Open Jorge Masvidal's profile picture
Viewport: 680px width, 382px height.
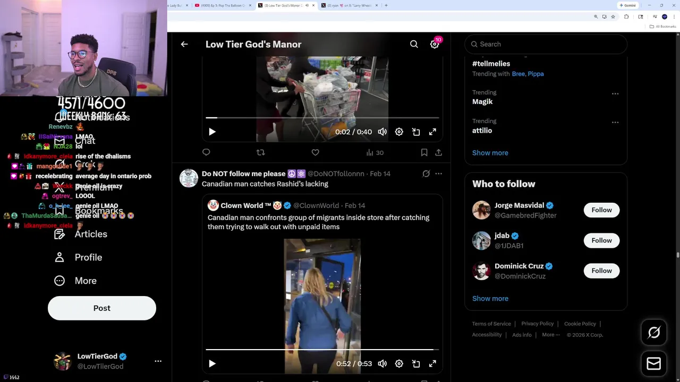click(x=481, y=210)
